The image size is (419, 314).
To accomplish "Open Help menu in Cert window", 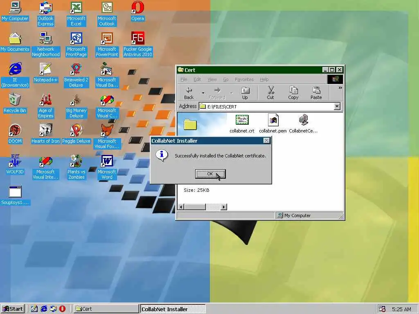I will tap(264, 80).
